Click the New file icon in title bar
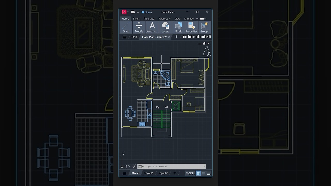 pyautogui.click(x=133, y=12)
